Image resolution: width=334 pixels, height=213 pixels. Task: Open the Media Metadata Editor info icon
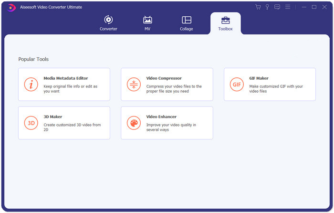[31, 85]
